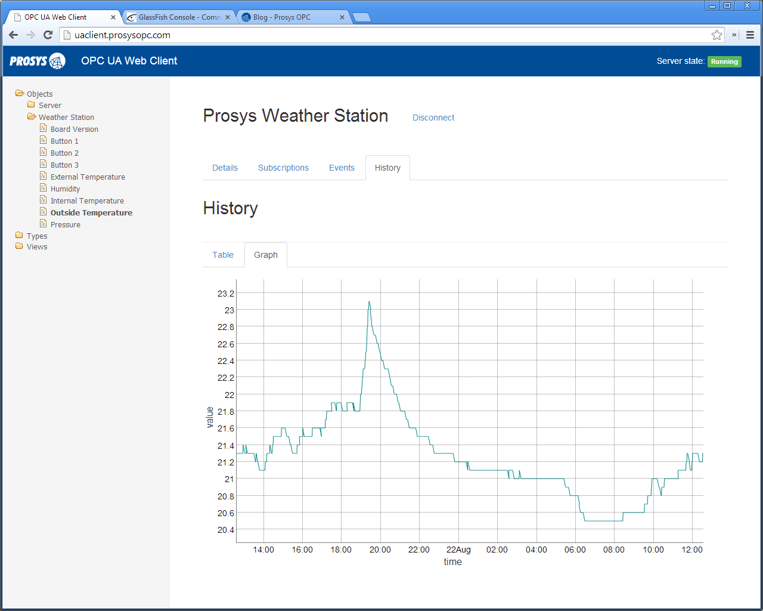
Task: Click the Weather Station folder icon
Action: 32,116
